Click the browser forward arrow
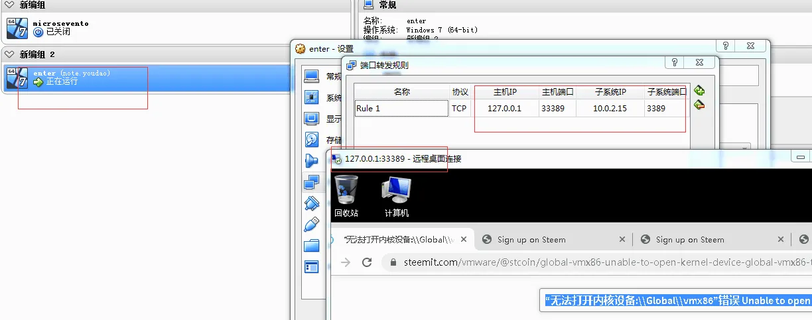 tap(345, 262)
